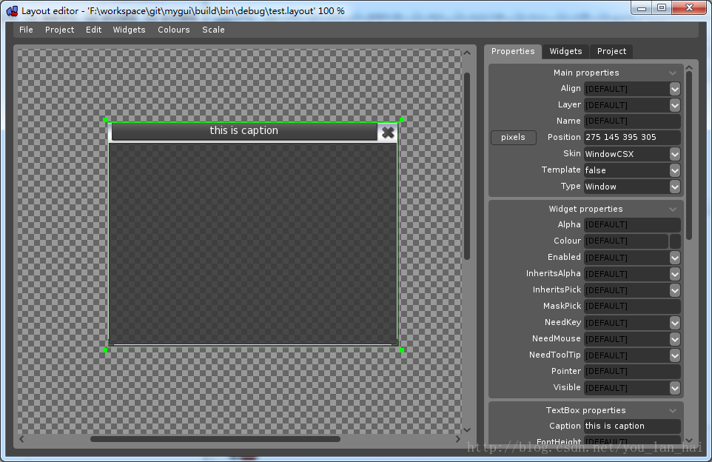Collapse the Widget properties section
The height and width of the screenshot is (462, 712).
click(673, 210)
